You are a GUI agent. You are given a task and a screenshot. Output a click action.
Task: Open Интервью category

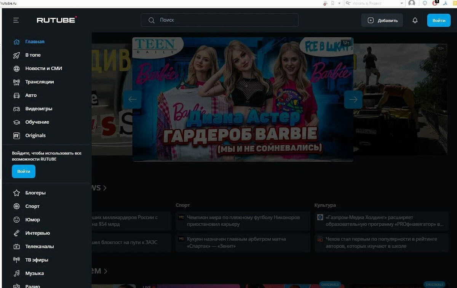[38, 233]
